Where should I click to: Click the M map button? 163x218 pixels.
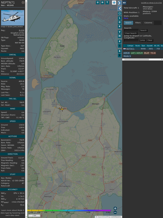(120, 36)
